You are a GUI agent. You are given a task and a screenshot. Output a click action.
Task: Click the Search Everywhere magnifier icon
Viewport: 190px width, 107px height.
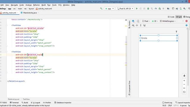[x=189, y=9]
